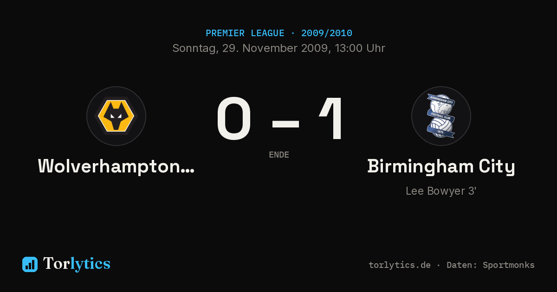Screen dimensions: 557x292
Task: Click the Daten: Sportmonks credit
Action: coord(491,265)
